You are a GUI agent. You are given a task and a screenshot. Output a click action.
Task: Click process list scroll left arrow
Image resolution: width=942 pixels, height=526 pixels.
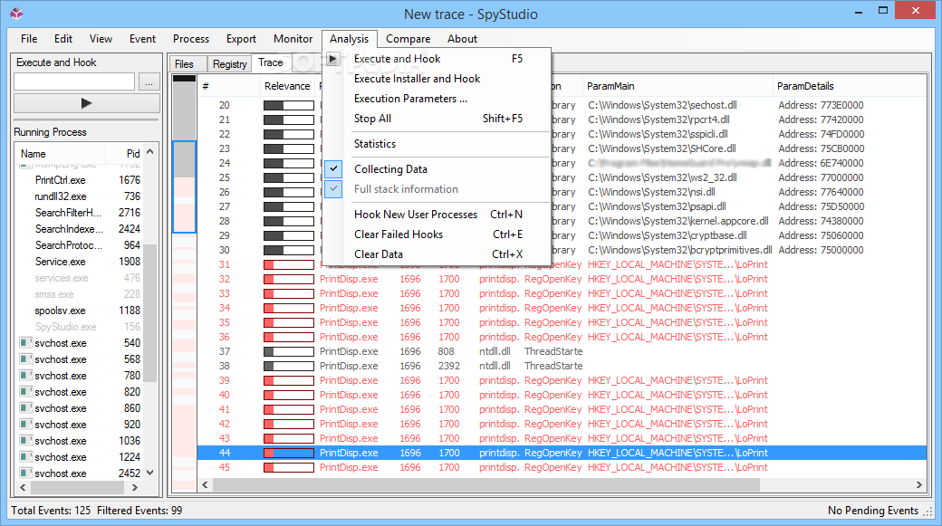[x=23, y=488]
